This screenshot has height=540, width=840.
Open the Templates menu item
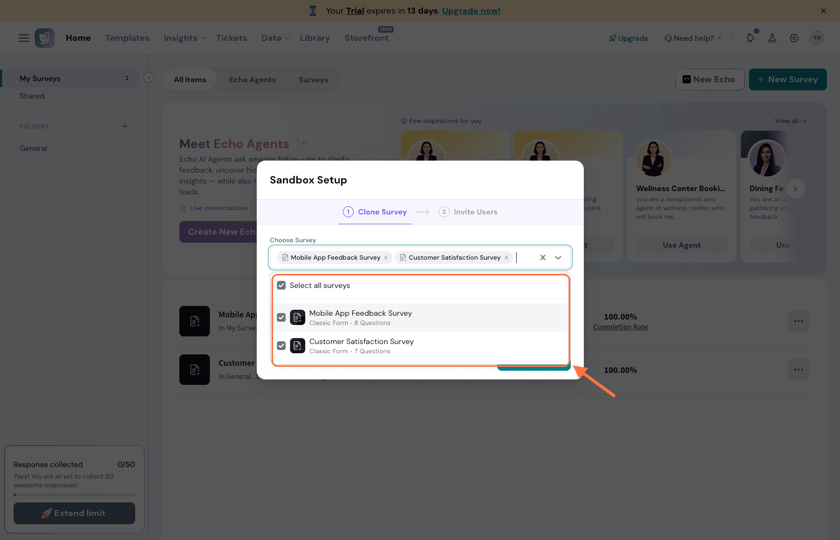click(127, 38)
